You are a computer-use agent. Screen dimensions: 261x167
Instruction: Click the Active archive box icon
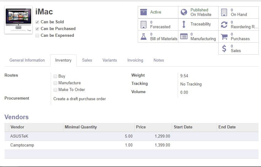click(x=144, y=12)
